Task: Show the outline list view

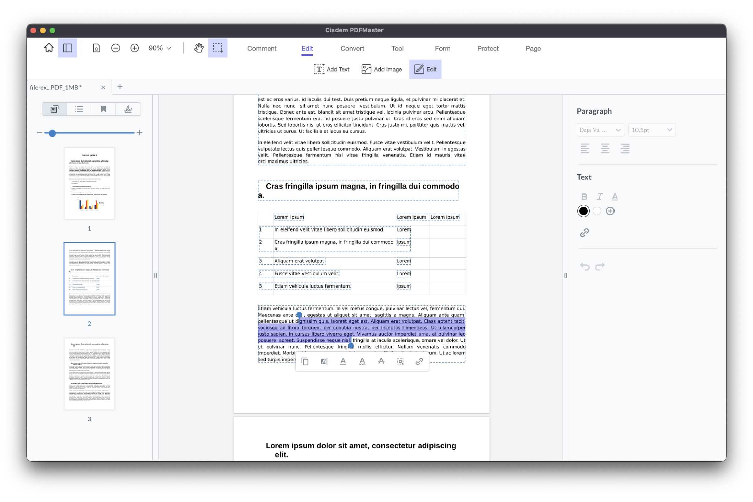Action: pyautogui.click(x=79, y=109)
